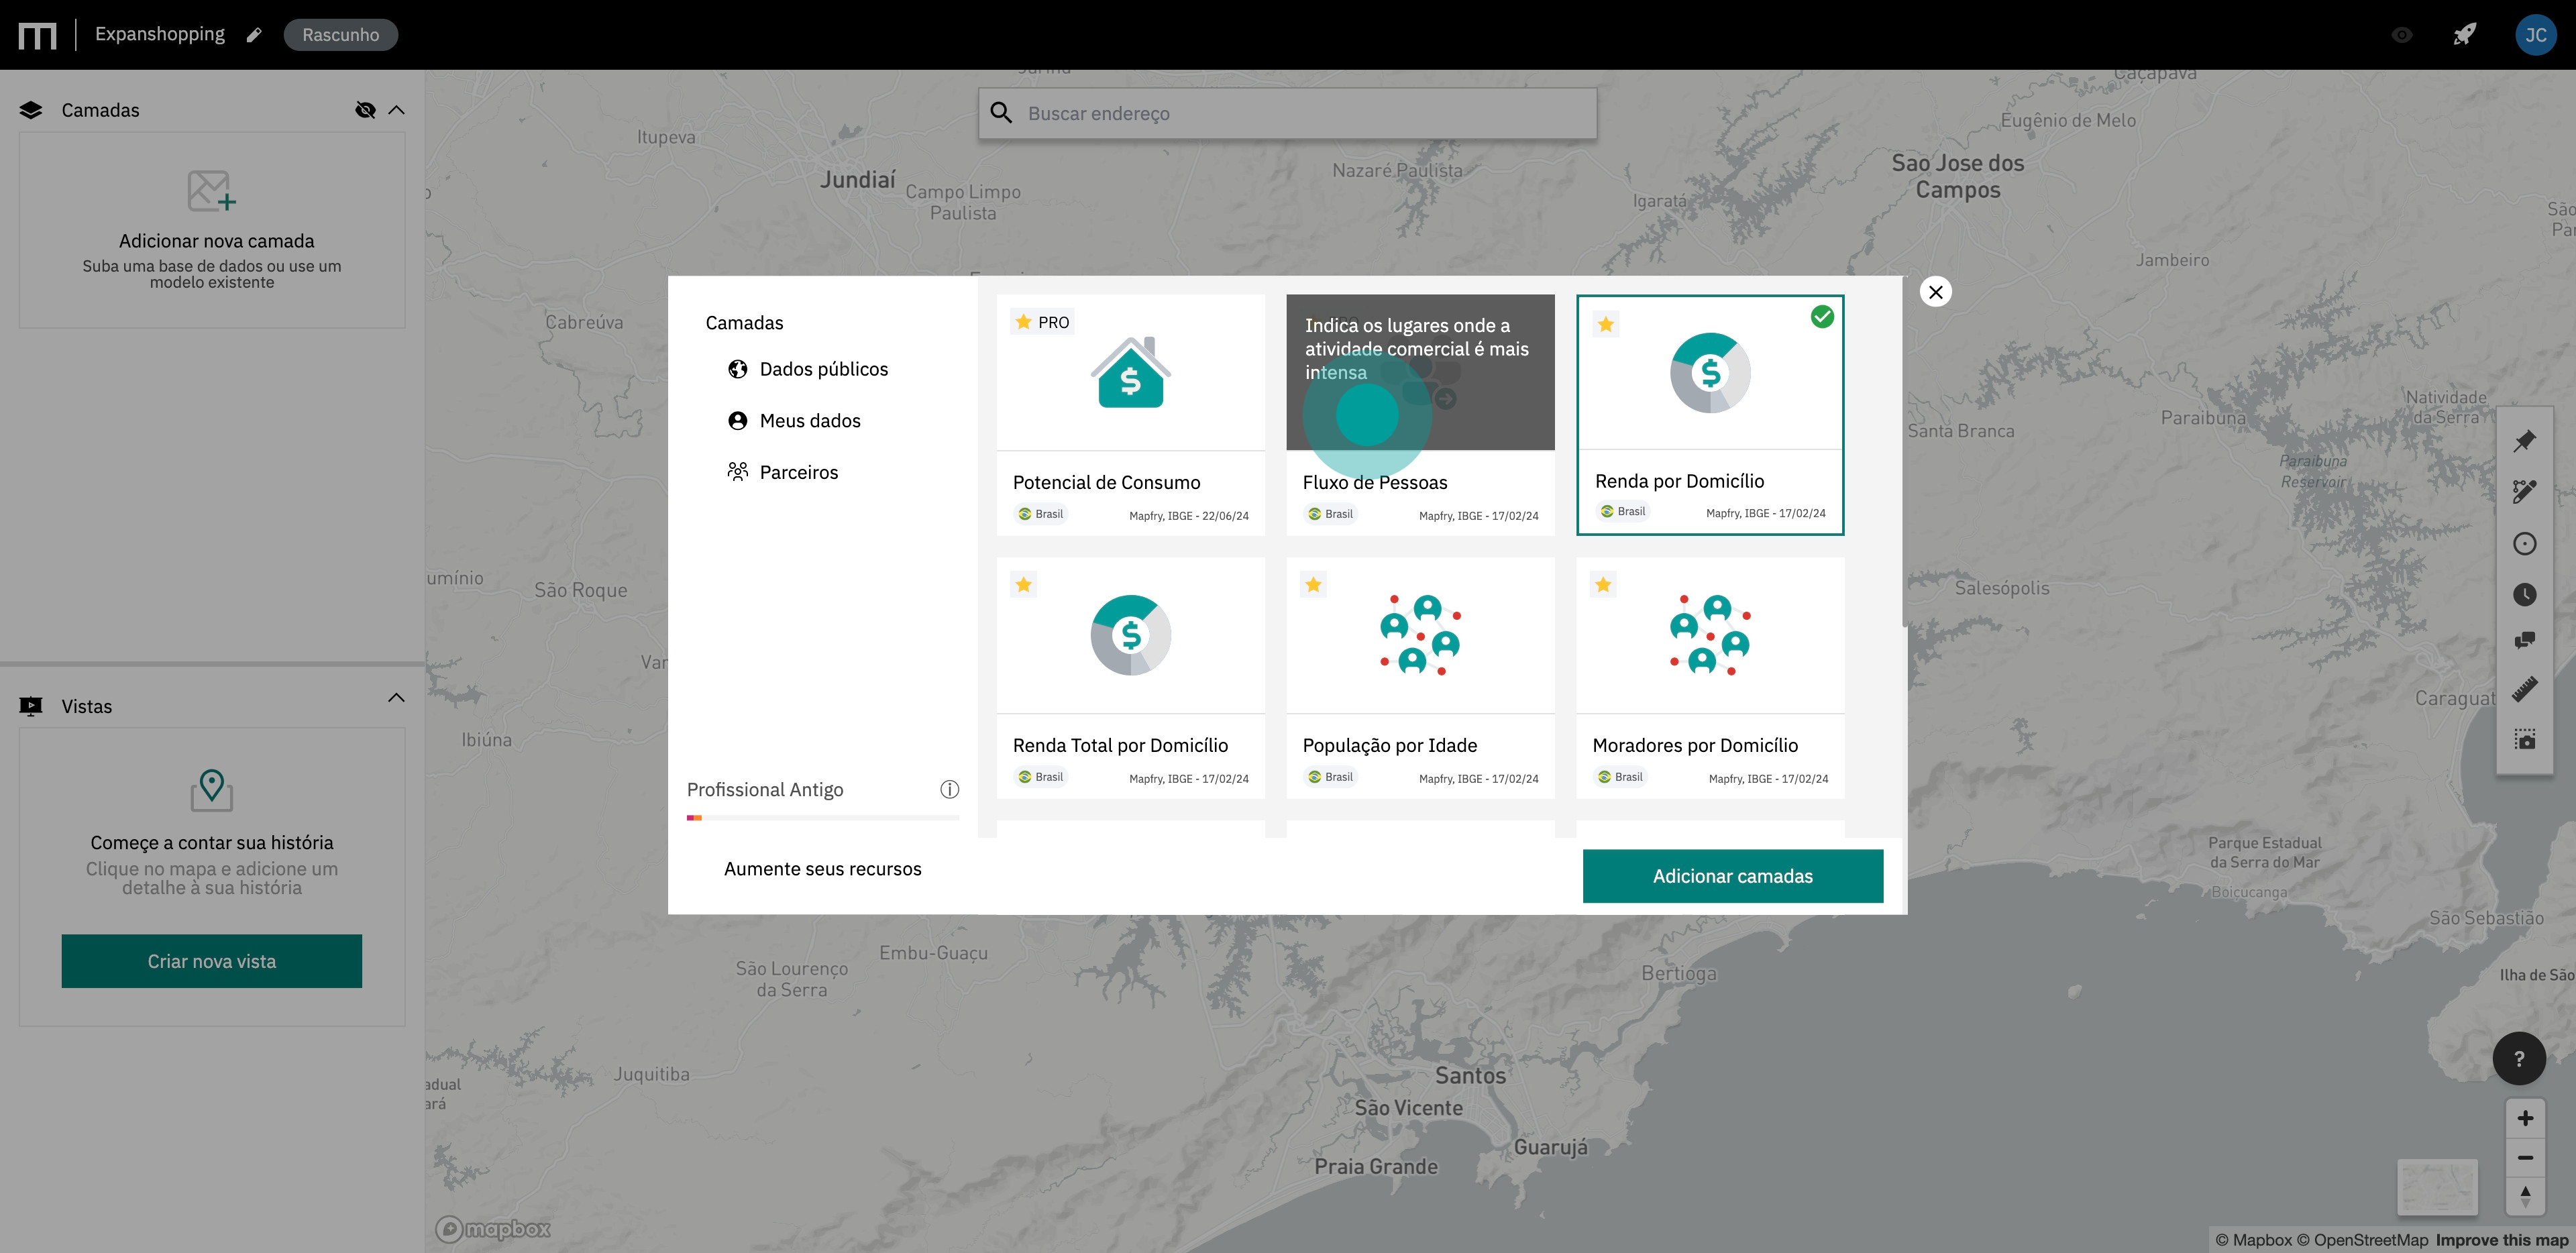Toggle hide all layers eye icon

(365, 110)
